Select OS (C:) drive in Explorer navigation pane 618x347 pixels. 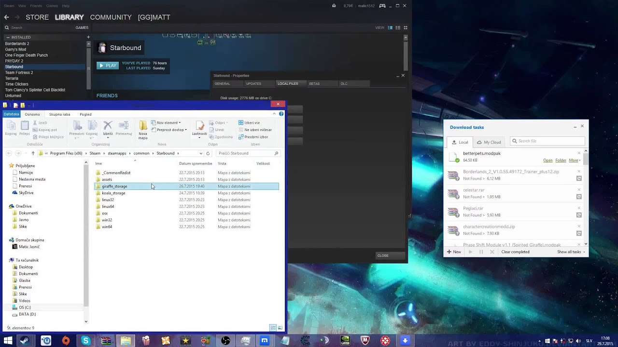25,307
